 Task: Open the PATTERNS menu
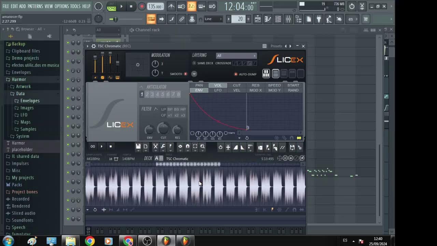tap(35, 6)
